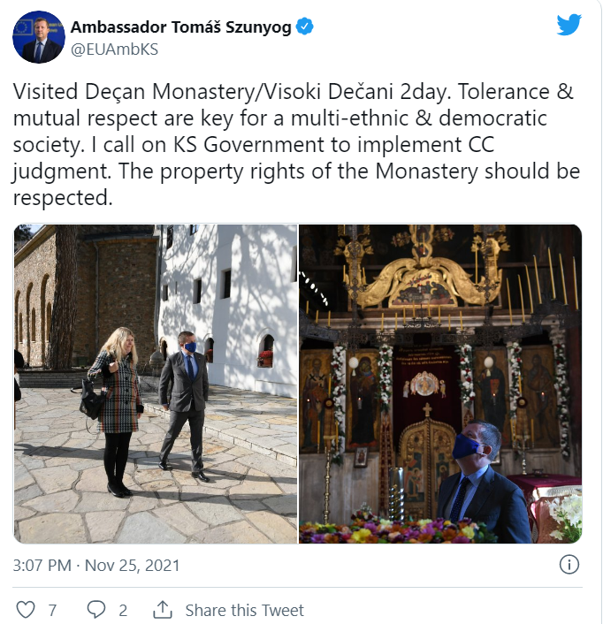The image size is (603, 624).
Task: Click the like count 7
Action: click(52, 610)
